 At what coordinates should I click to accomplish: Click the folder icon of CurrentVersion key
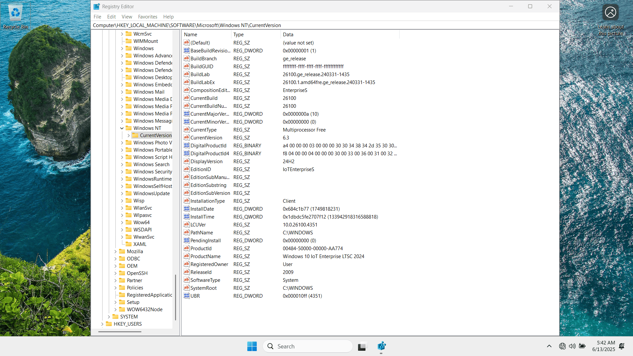point(135,135)
